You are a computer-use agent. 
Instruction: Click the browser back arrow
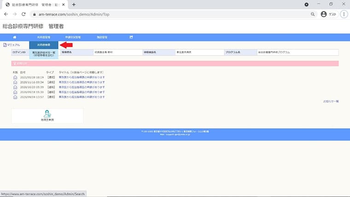6,14
